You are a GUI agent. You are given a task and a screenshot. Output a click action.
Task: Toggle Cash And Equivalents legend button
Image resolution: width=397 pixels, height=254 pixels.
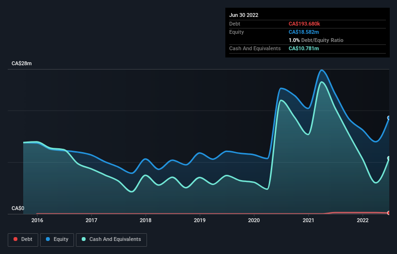[111, 240]
